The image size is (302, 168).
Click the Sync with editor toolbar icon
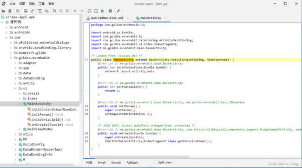(x=40, y=11)
